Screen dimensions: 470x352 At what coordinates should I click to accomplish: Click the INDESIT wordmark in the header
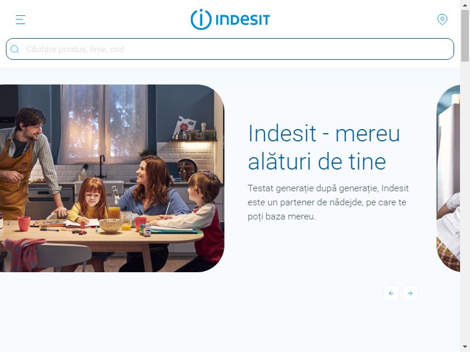pos(243,20)
